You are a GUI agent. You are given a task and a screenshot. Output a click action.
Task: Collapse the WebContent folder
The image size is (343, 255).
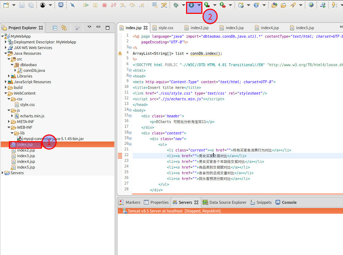coord(6,93)
